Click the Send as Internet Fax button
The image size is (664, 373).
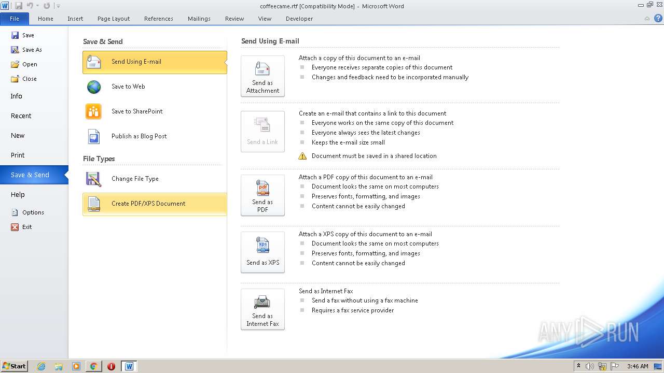coord(262,309)
